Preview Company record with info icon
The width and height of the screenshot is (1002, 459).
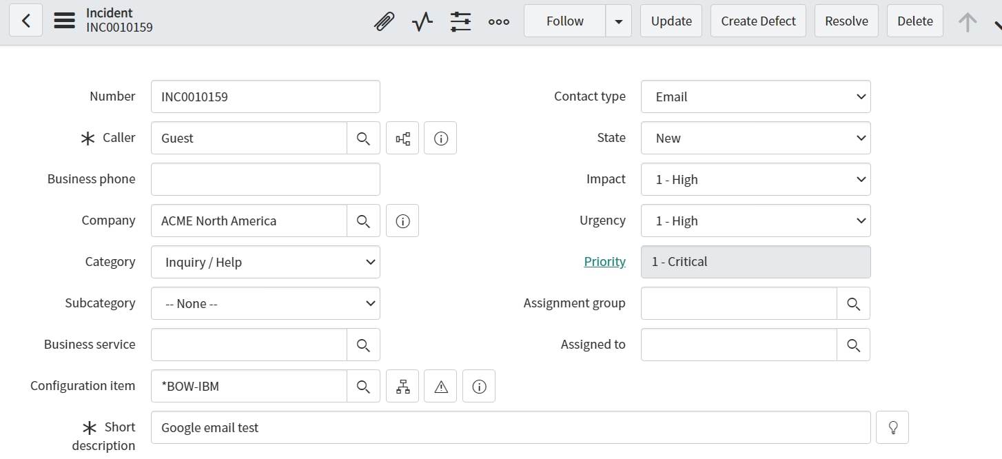click(x=402, y=221)
